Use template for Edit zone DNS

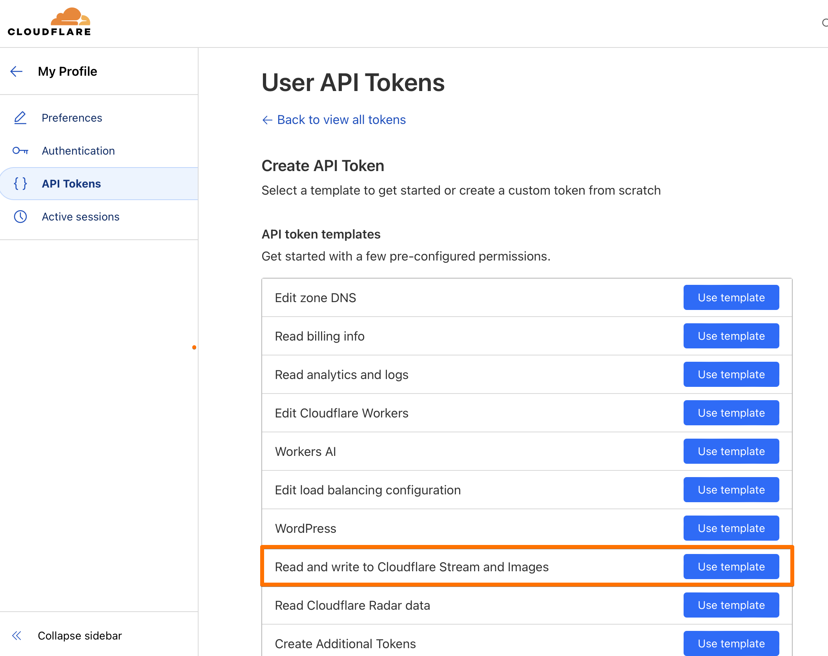pos(731,297)
